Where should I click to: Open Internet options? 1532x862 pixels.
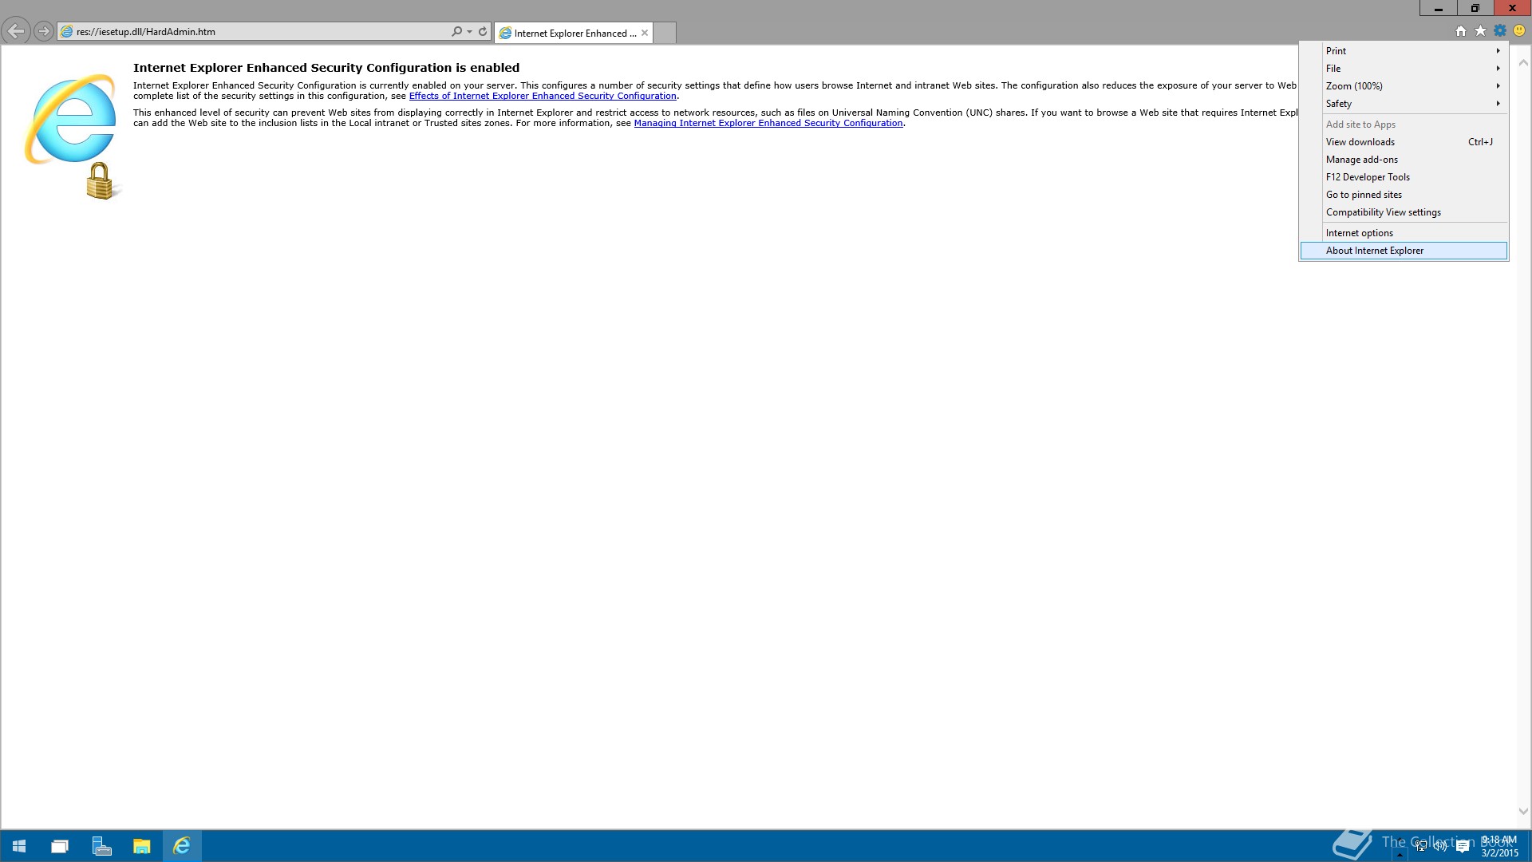tap(1404, 233)
